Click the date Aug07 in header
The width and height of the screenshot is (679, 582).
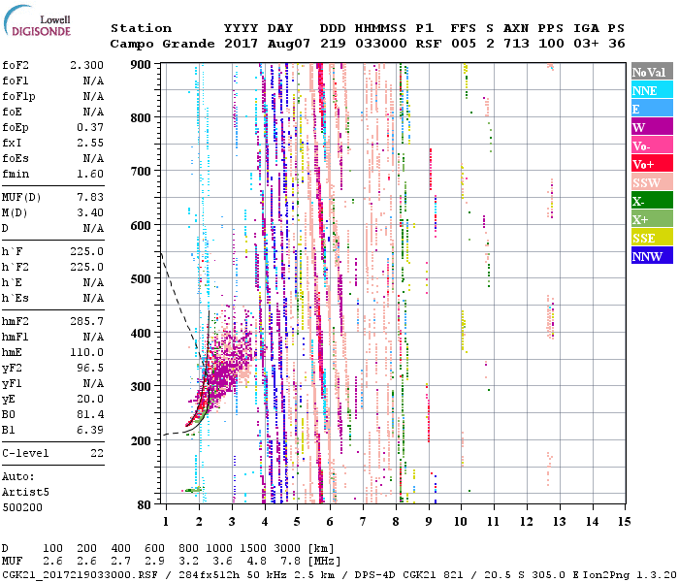tap(289, 44)
